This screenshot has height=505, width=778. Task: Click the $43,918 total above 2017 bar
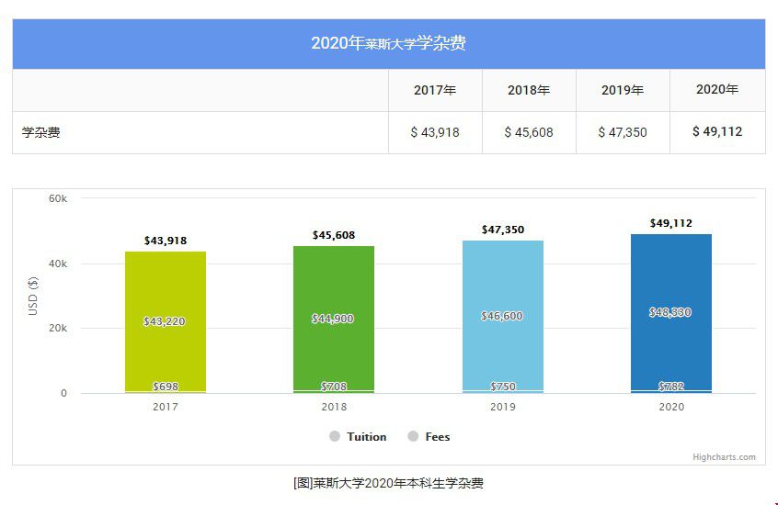point(166,241)
